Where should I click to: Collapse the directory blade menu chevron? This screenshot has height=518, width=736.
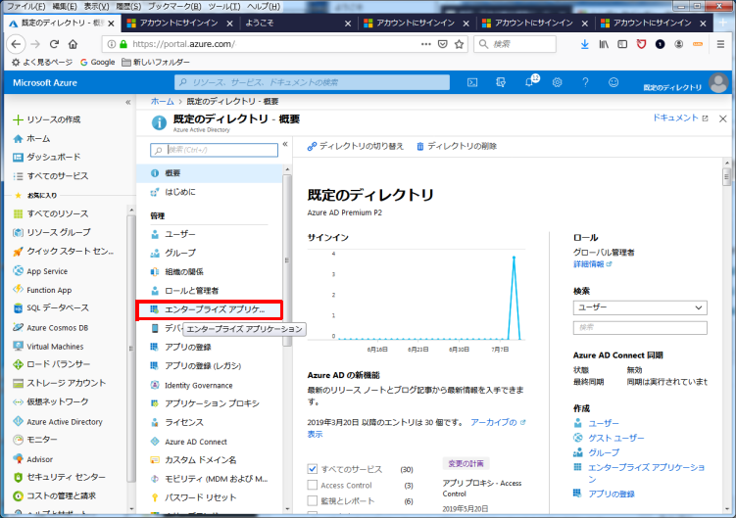[x=285, y=144]
